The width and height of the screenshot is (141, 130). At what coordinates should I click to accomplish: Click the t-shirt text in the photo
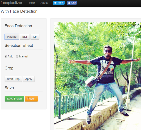106,67
